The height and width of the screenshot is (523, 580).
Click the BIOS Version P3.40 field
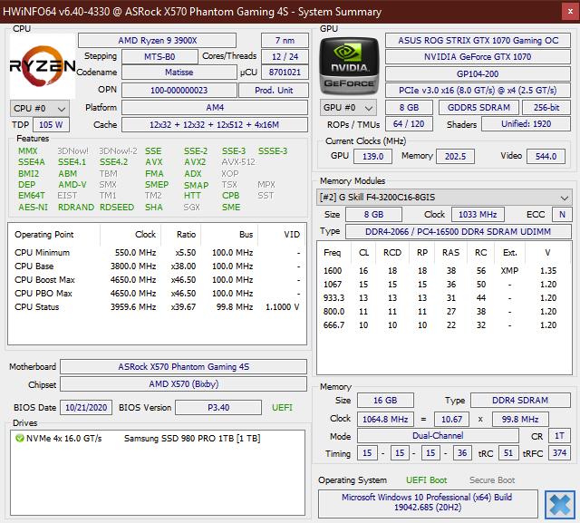[x=218, y=408]
